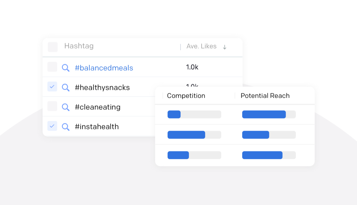Check the #cleaneating checkbox

pyautogui.click(x=52, y=106)
